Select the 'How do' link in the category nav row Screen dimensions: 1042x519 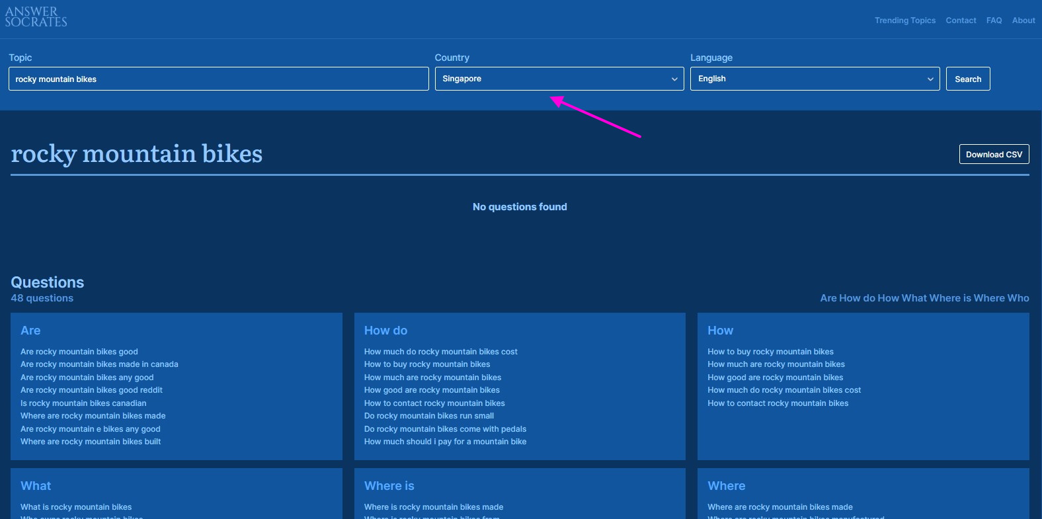857,298
